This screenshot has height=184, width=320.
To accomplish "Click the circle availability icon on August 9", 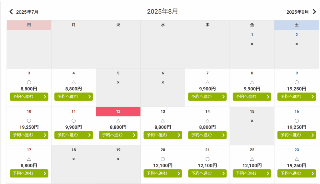I will tap(297, 82).
